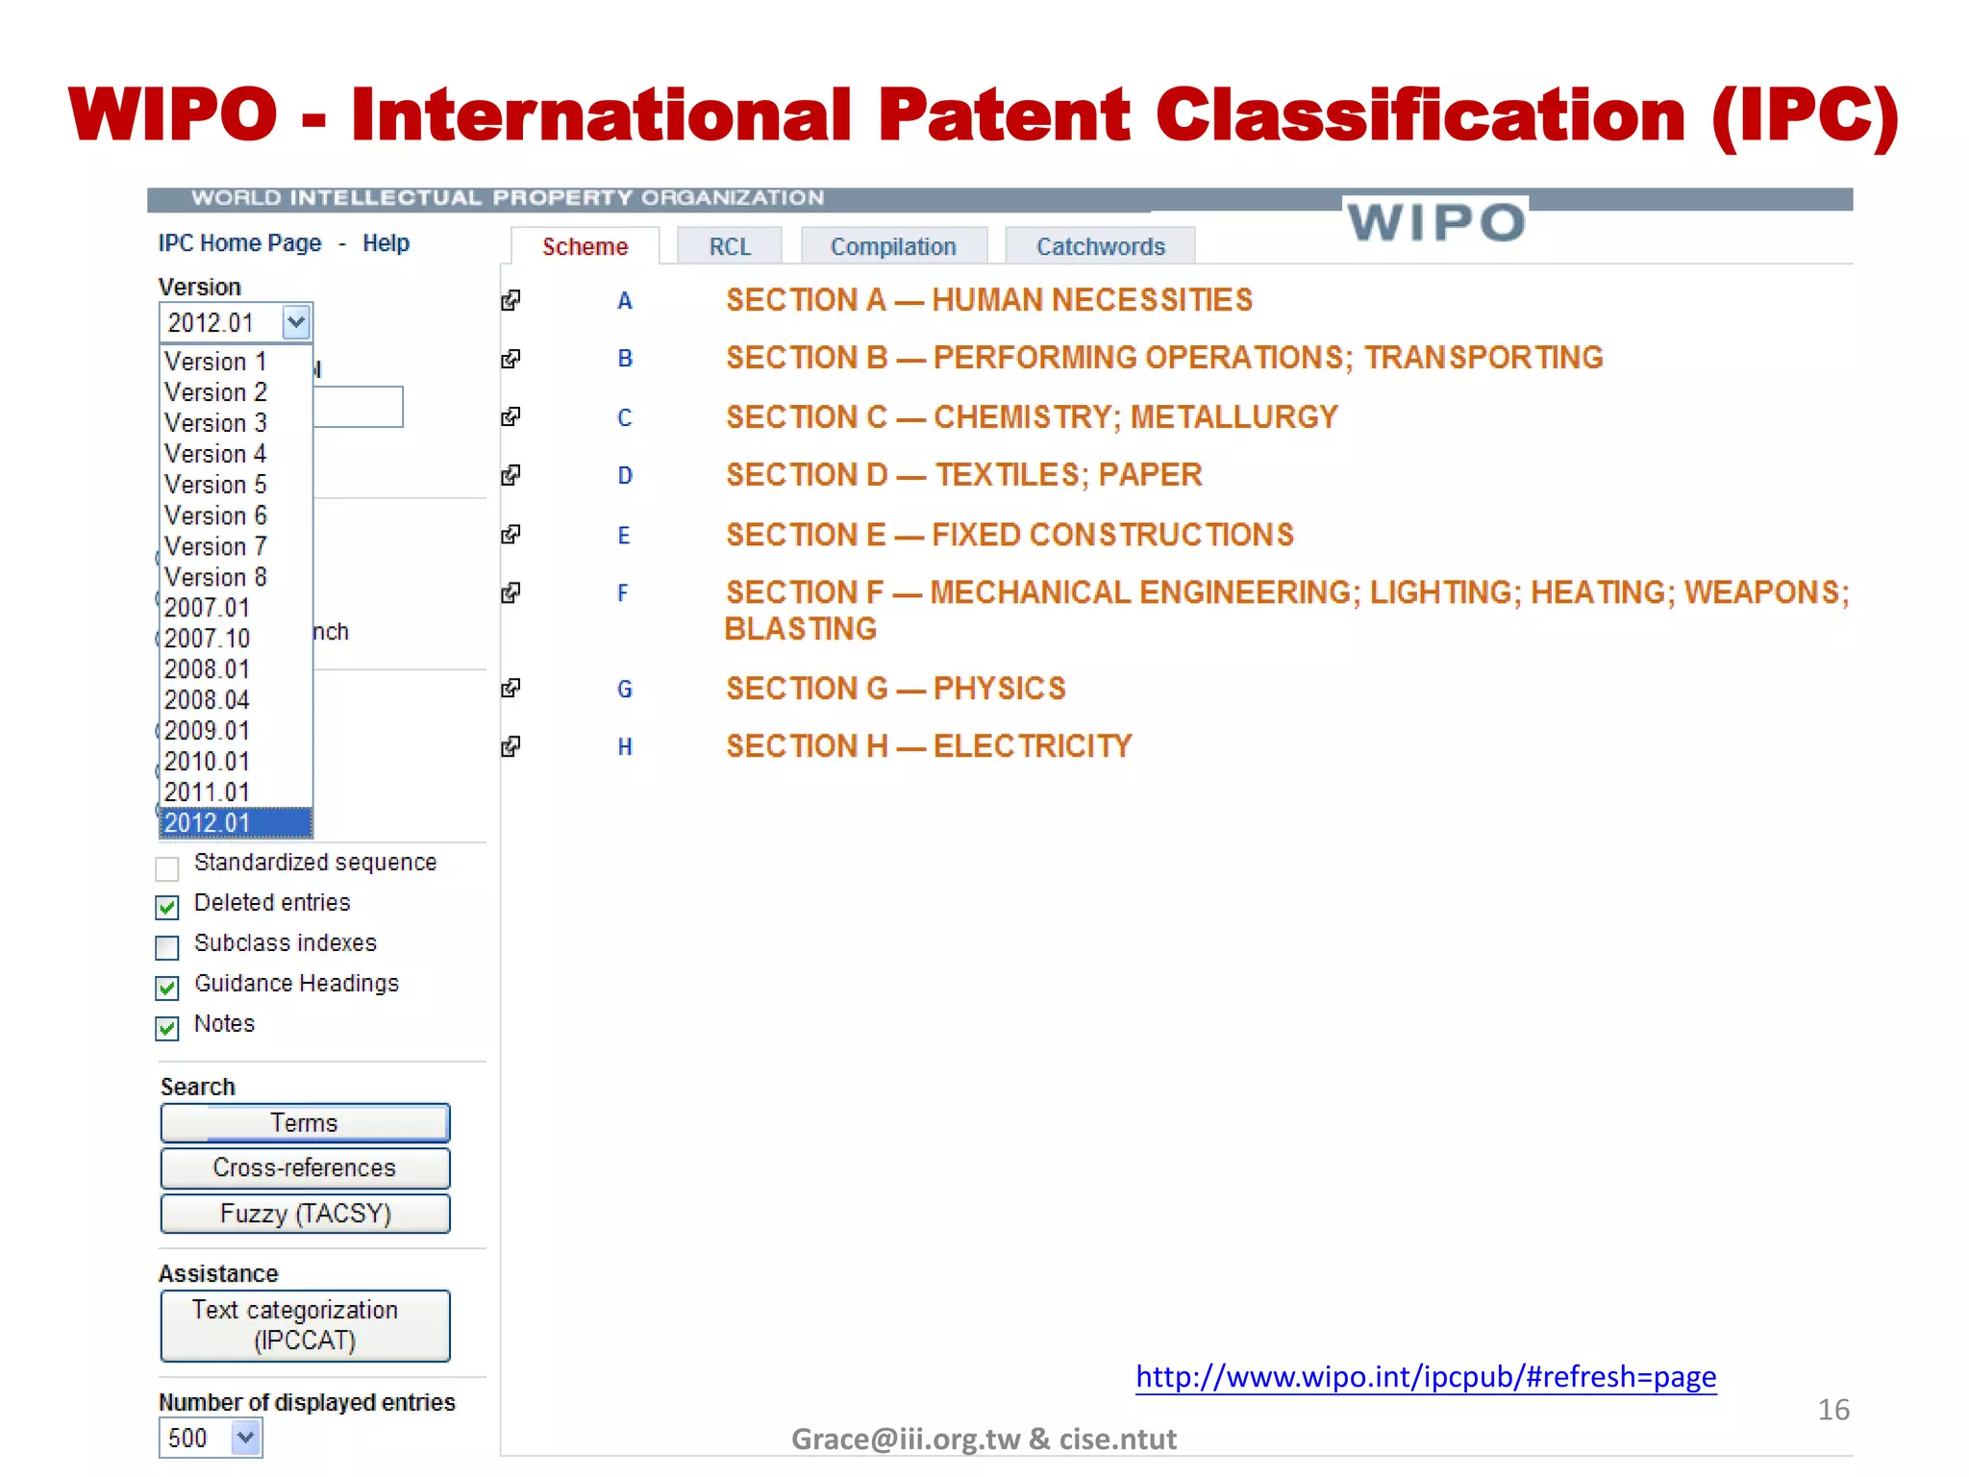Select 2011.01 in version list
Viewport: 1969px width, 1477px height.
coord(236,792)
